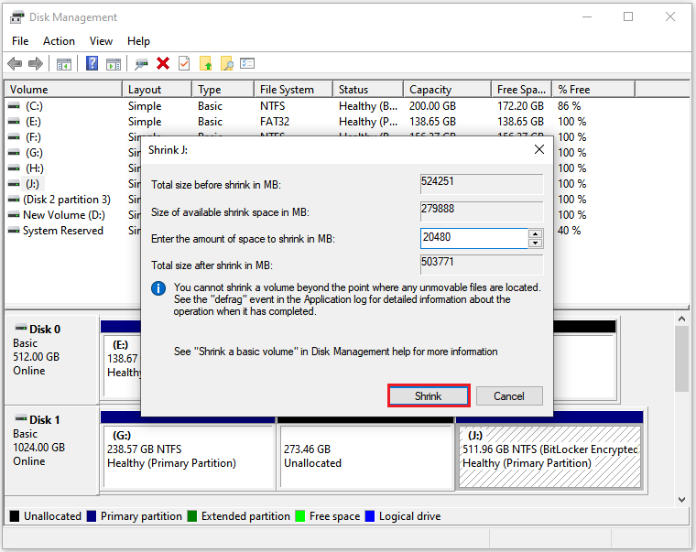This screenshot has width=696, height=552.
Task: Open the blue Help question mark icon
Action: pos(92,63)
